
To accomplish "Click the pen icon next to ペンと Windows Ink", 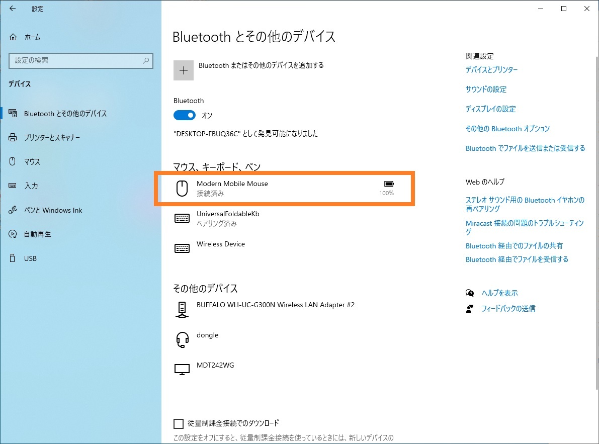I will point(13,210).
